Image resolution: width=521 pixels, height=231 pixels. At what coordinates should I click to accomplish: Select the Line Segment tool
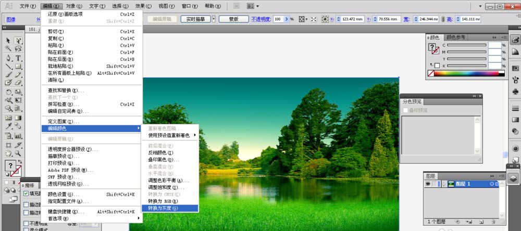pos(8,67)
